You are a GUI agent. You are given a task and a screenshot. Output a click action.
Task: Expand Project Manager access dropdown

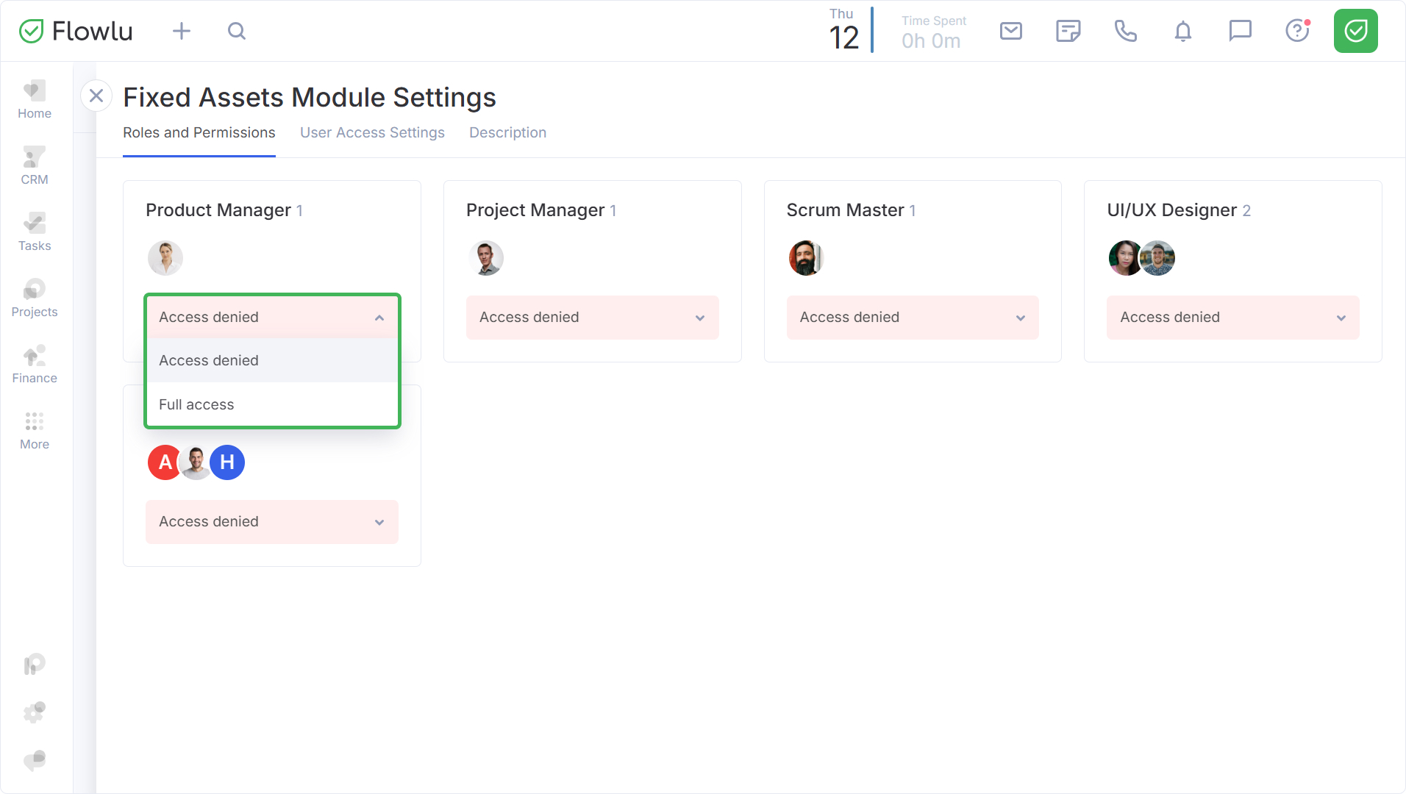click(592, 318)
